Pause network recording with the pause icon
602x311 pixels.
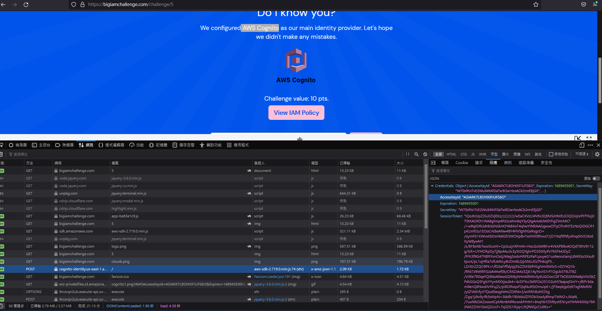(408, 154)
